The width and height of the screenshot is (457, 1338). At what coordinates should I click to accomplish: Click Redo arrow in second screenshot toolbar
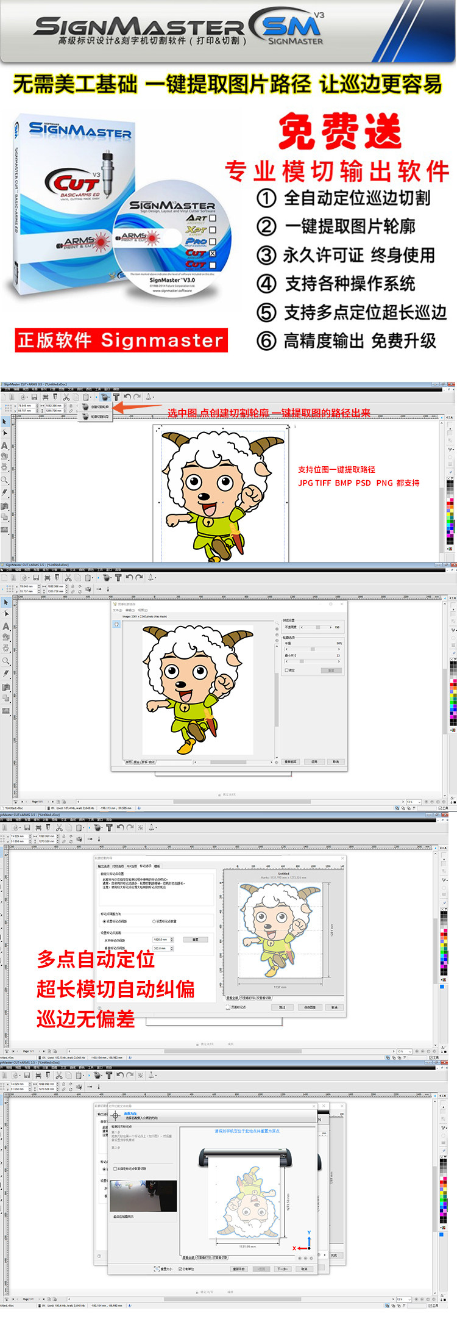coord(139,577)
